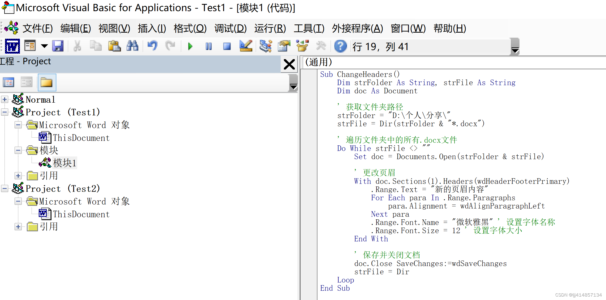
Task: Collapse the Project (Test1) tree node
Action: point(5,112)
